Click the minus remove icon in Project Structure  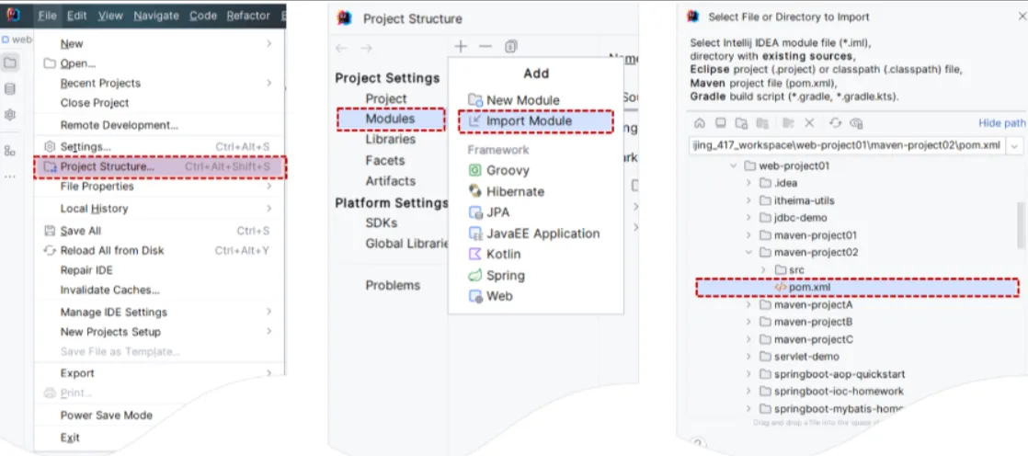tap(485, 47)
